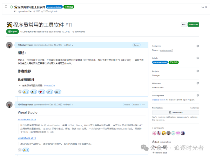Screen dimensions: 216x157
Task: Click YSGStudyHards name in second comment header
Action: pyautogui.click(x=25, y=104)
